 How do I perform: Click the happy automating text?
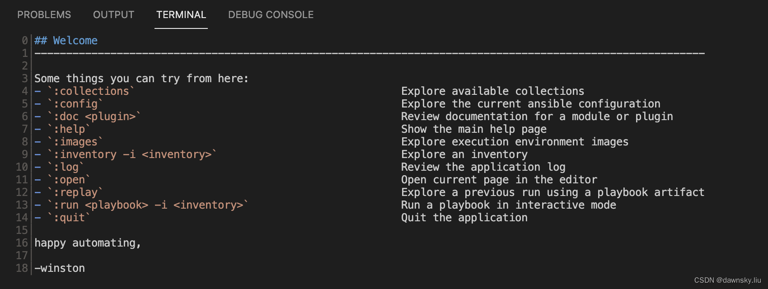pyautogui.click(x=88, y=242)
